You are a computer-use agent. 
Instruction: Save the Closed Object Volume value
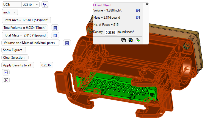tap(138, 10)
